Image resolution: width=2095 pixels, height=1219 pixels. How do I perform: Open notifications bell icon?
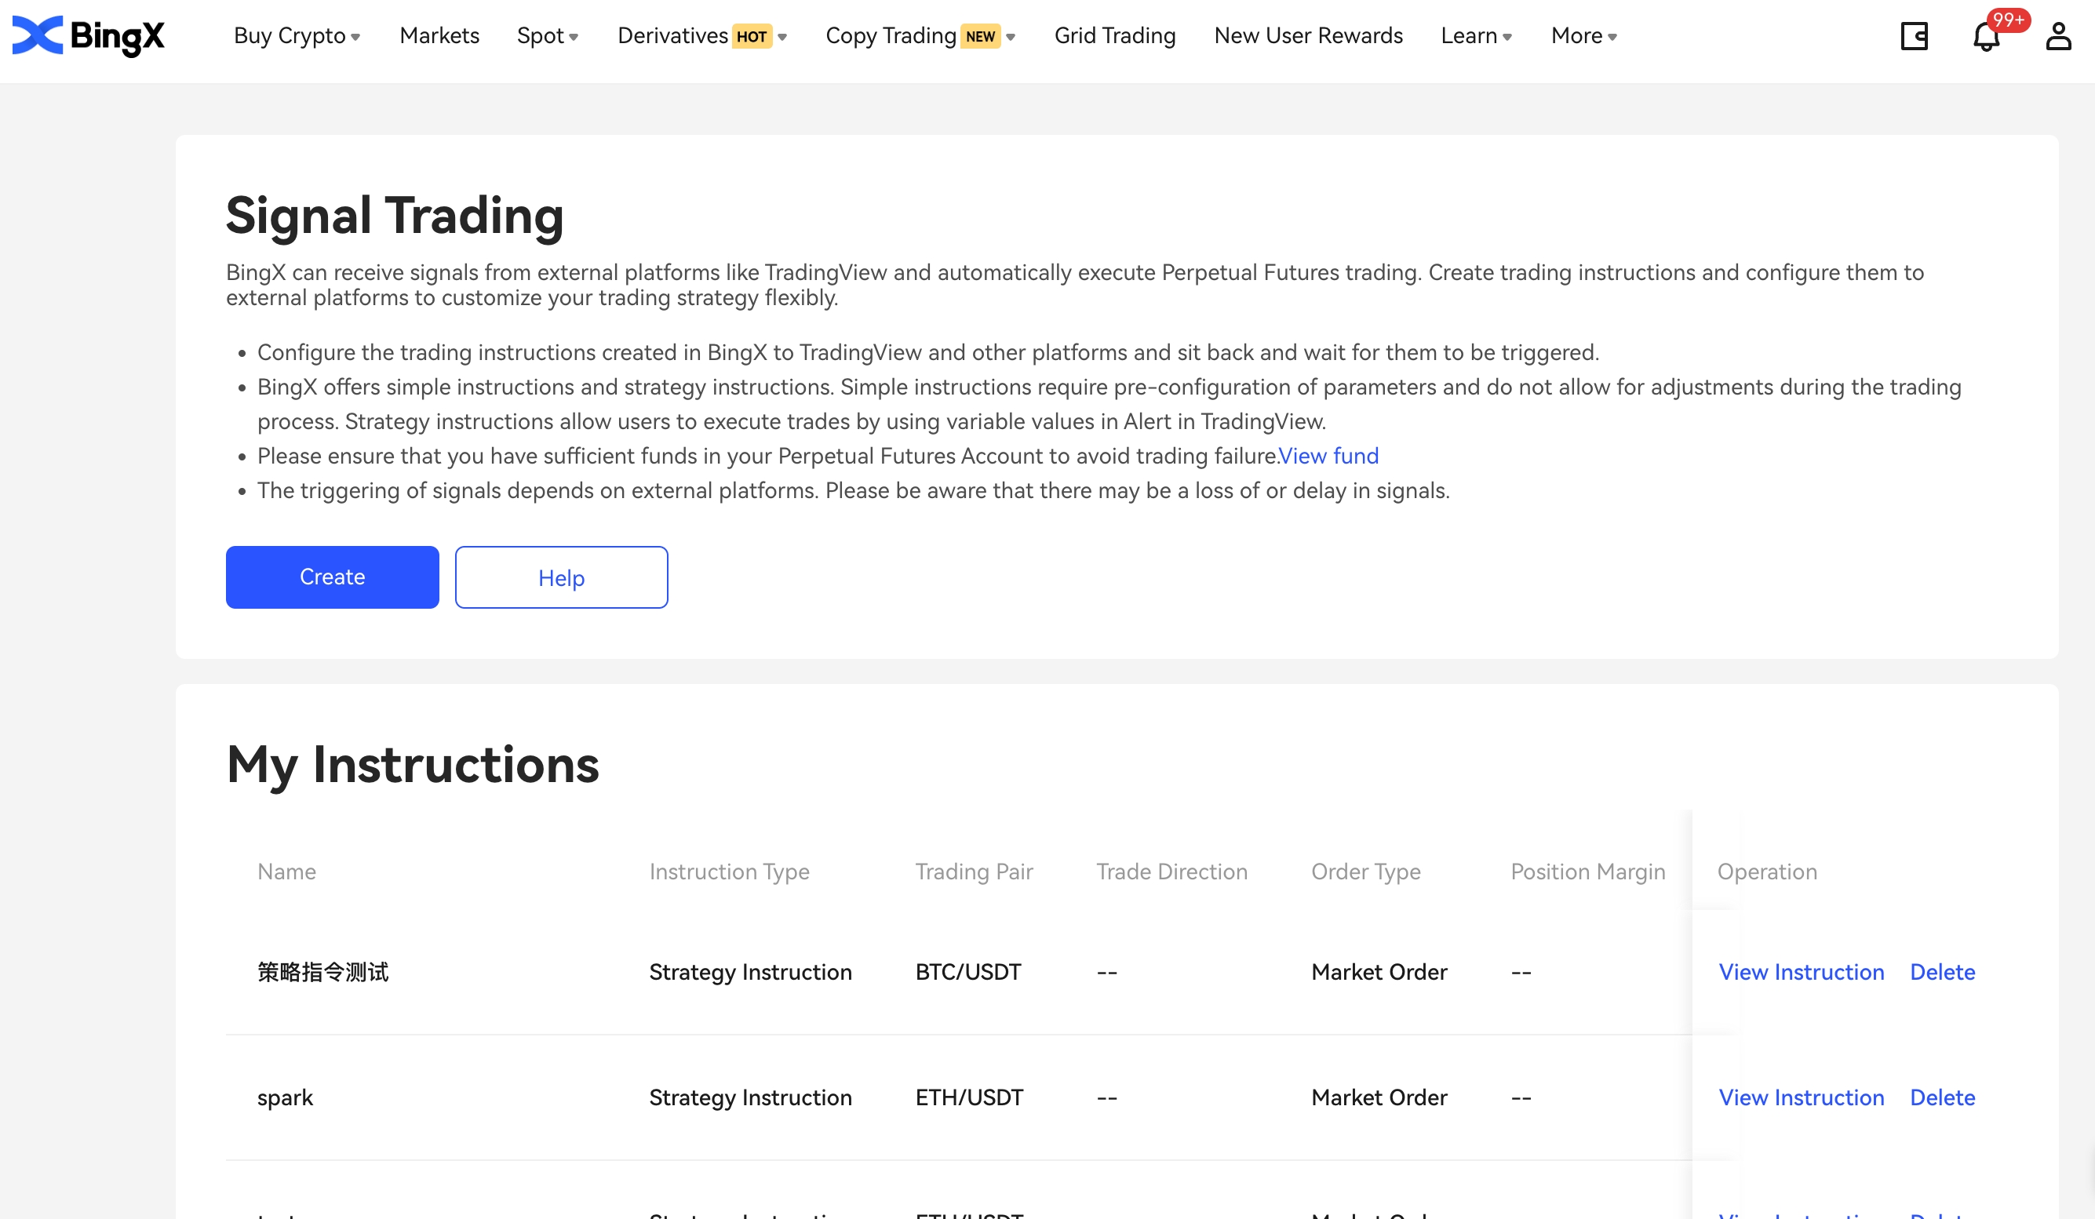(1985, 38)
